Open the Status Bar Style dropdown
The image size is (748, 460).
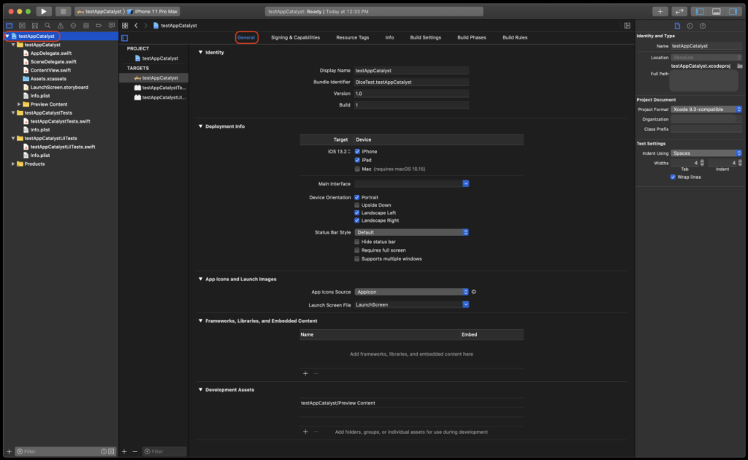(x=412, y=232)
